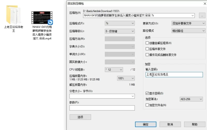Open the 加密算法 AES-256 dropdown
207x130 pixels.
point(191,99)
